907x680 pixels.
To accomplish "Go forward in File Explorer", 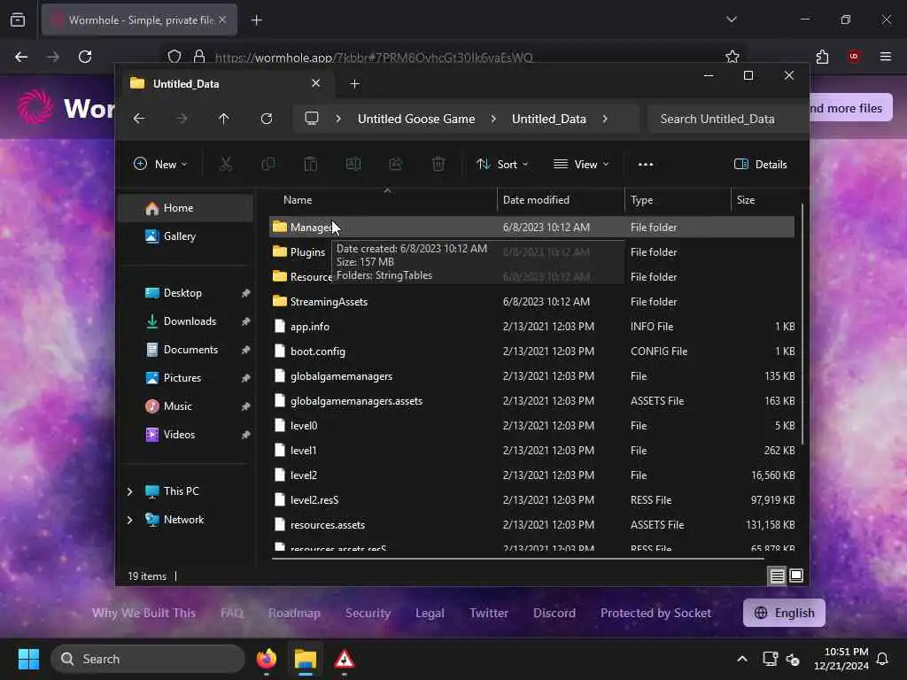I will 182,119.
